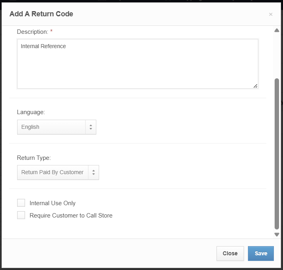
Task: Click the Return Type field's up-down arrows
Action: (94, 173)
